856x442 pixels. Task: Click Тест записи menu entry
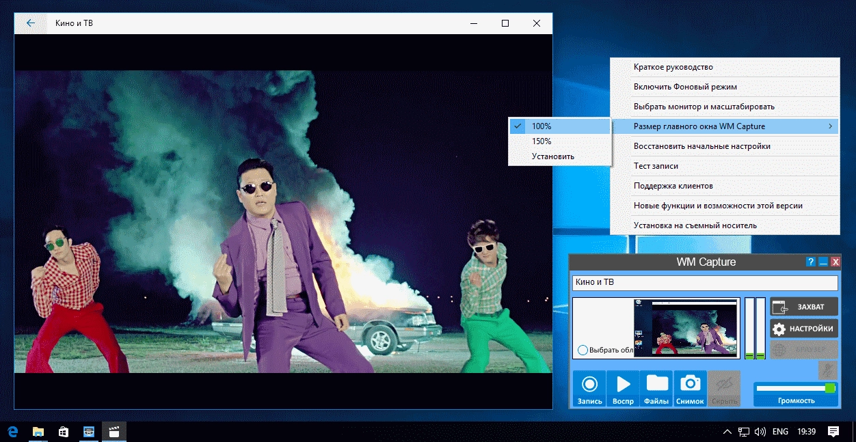point(725,166)
